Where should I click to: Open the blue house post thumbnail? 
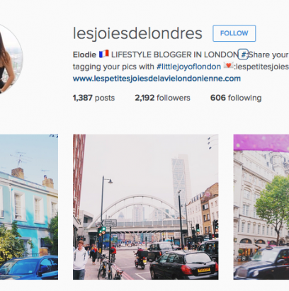[x=29, y=207]
